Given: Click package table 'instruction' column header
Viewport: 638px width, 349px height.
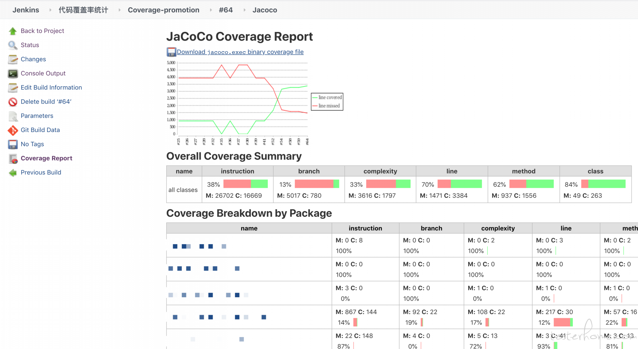Looking at the screenshot, I should tap(365, 228).
